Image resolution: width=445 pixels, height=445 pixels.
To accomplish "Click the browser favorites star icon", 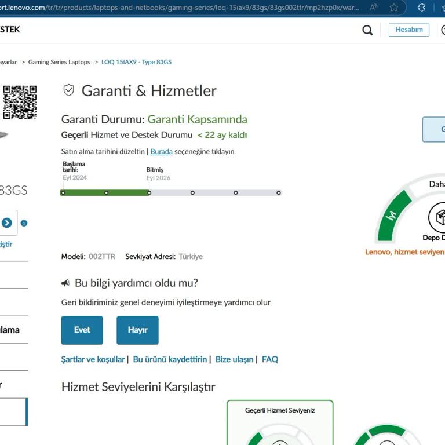I will [x=393, y=7].
